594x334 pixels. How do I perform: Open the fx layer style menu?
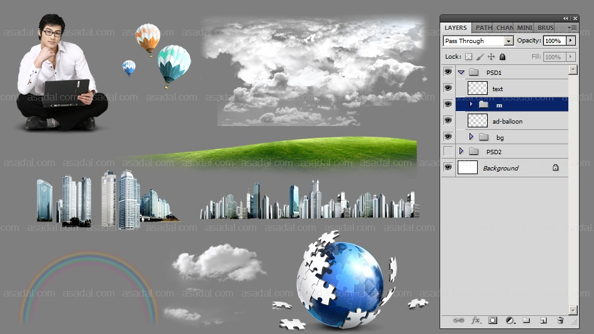(476, 320)
